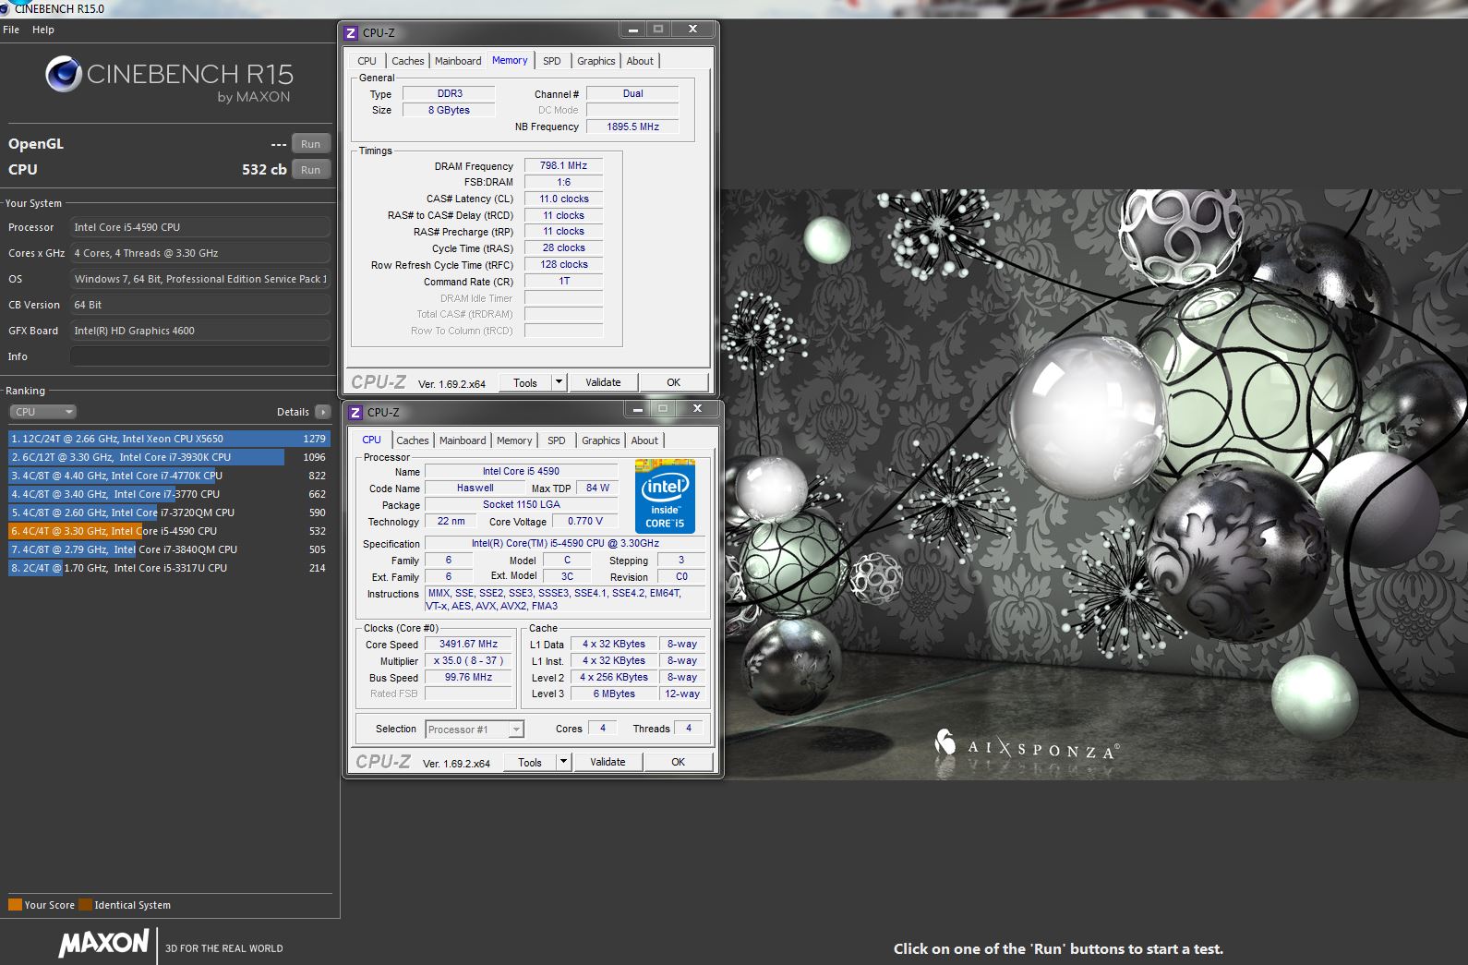Screen dimensions: 1468x965
Task: Click OK in upper CPU-Z window
Action: 673,382
